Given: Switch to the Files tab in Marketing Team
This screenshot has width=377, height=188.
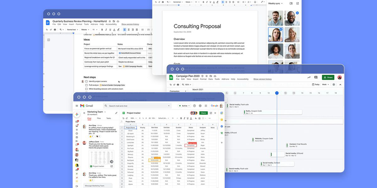Looking at the screenshot, I should coord(98,118).
